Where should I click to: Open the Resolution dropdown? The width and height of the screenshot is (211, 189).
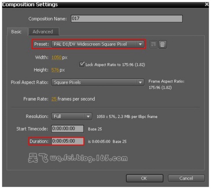click(72, 116)
